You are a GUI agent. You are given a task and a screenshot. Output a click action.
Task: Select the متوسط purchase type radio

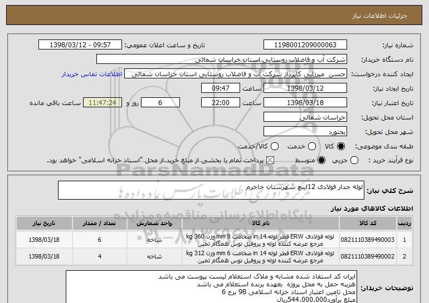point(321,160)
